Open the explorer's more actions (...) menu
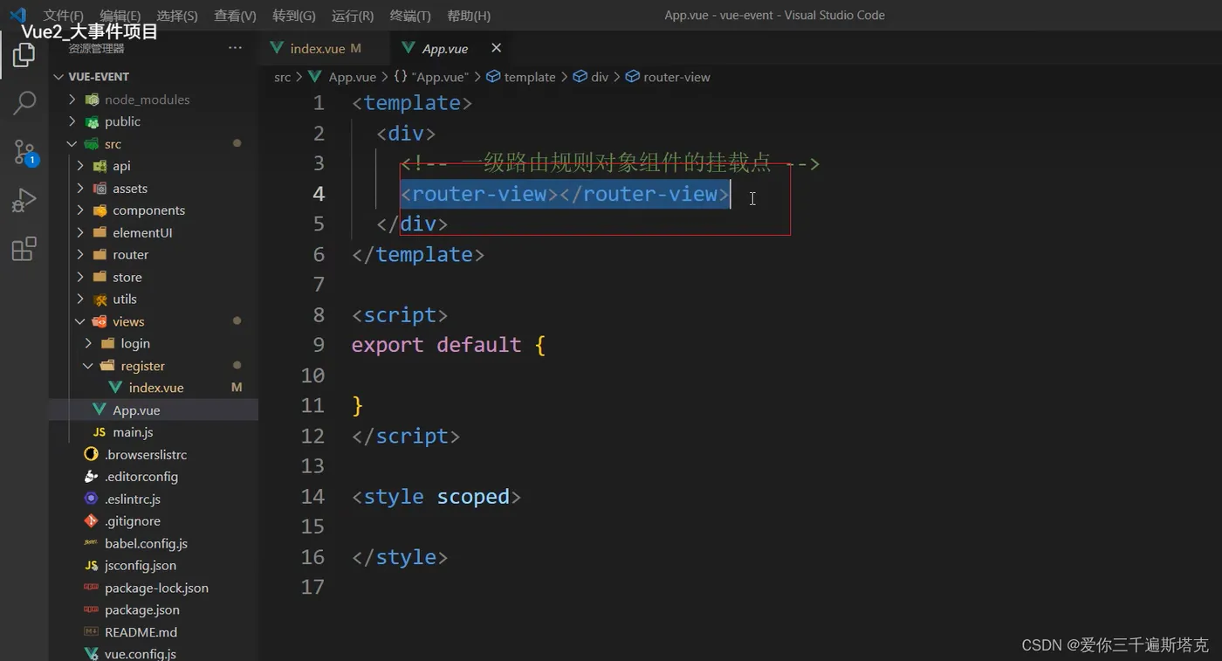This screenshot has width=1222, height=661. 235,48
